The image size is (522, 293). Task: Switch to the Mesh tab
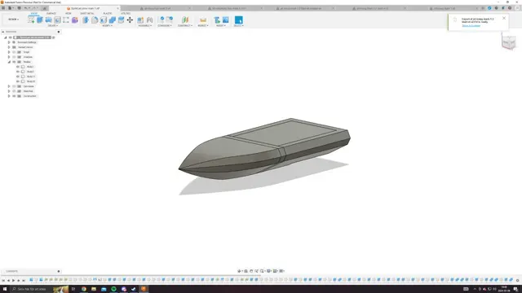click(x=69, y=13)
